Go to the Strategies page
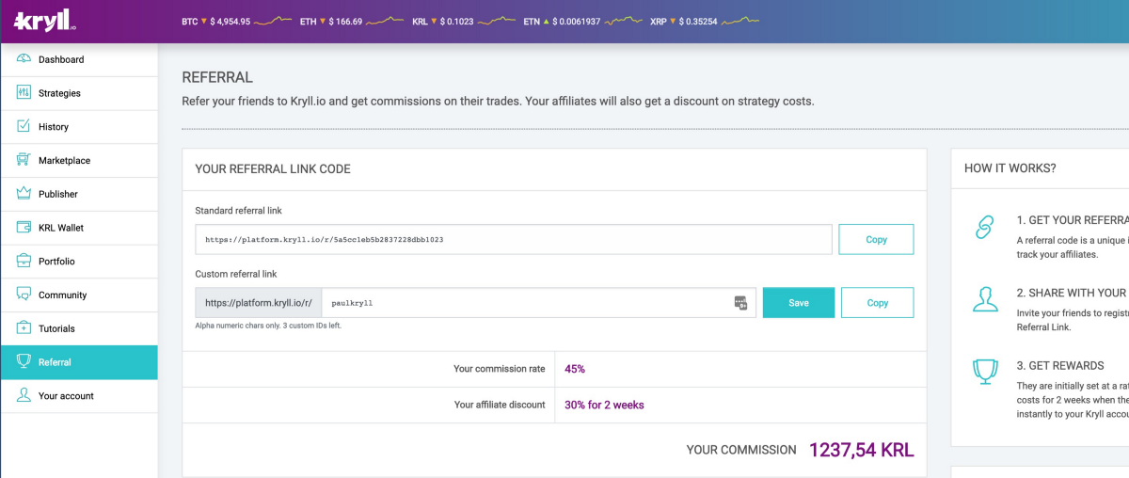 79,93
